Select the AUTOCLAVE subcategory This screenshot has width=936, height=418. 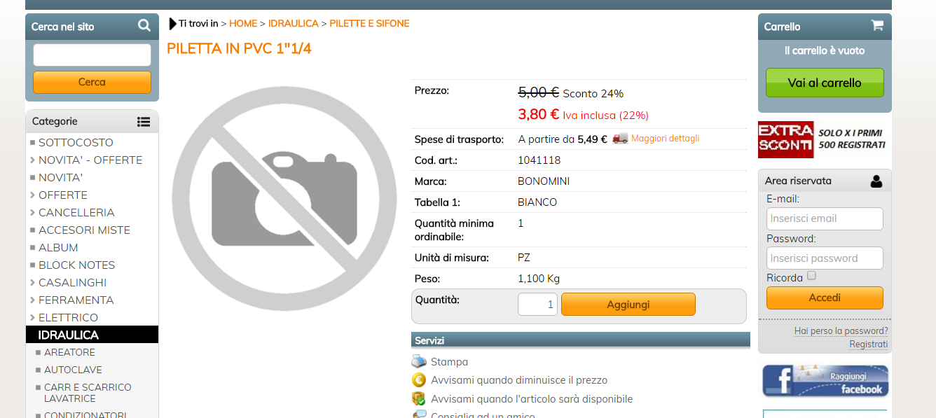pos(73,370)
